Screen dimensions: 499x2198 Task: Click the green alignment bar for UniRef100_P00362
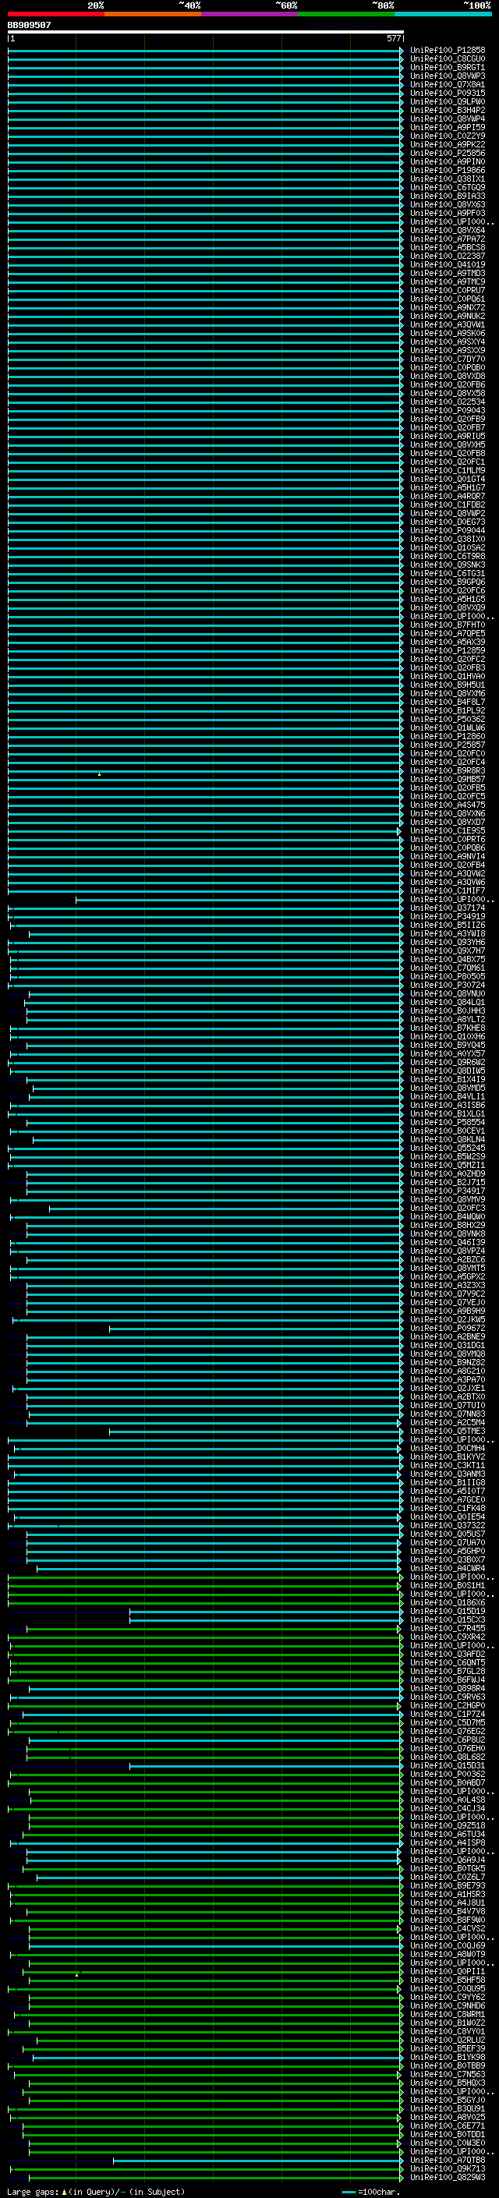206,1774
